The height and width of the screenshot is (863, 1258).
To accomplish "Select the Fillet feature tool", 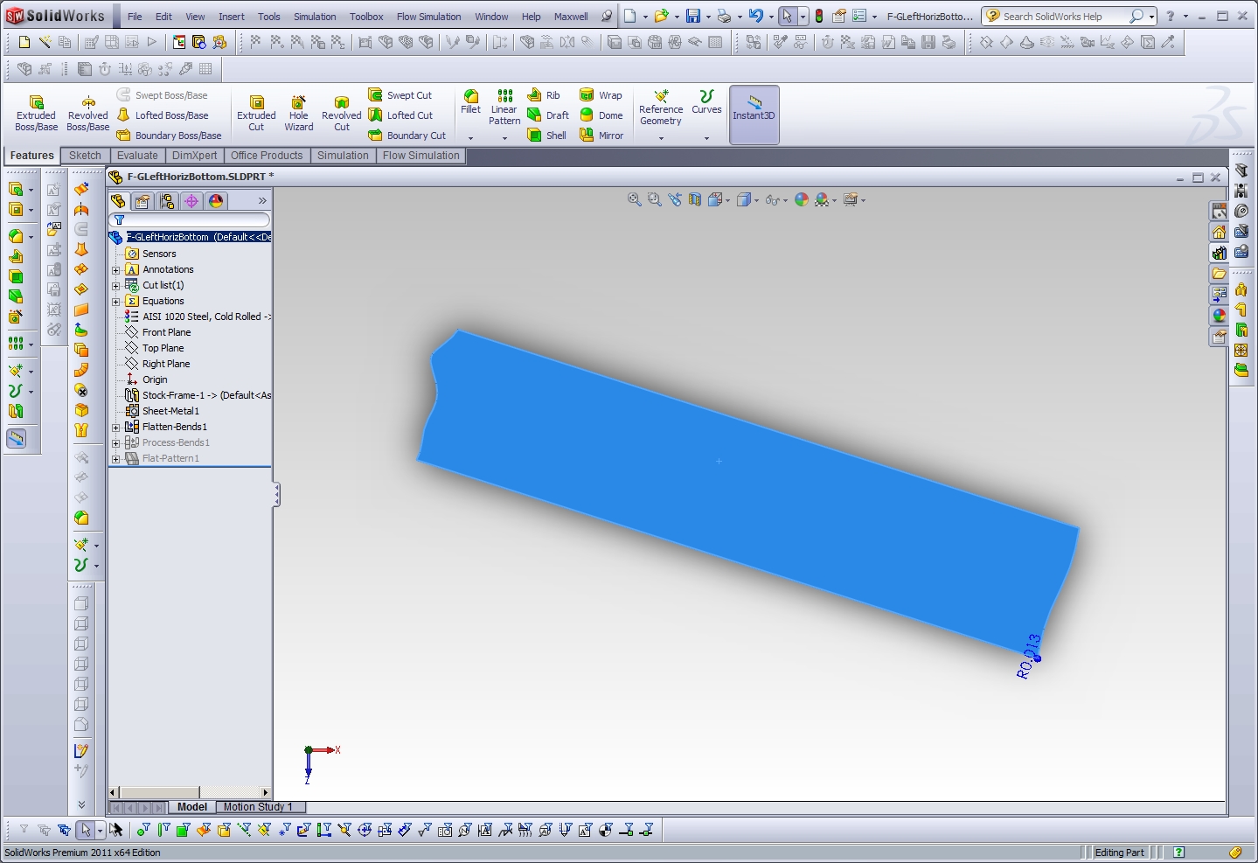I will 470,101.
